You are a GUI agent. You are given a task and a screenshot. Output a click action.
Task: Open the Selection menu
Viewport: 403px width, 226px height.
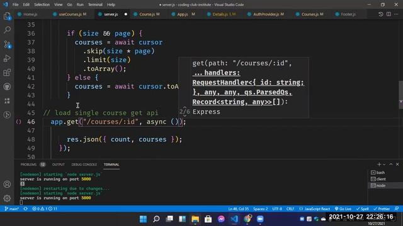[x=42, y=4]
